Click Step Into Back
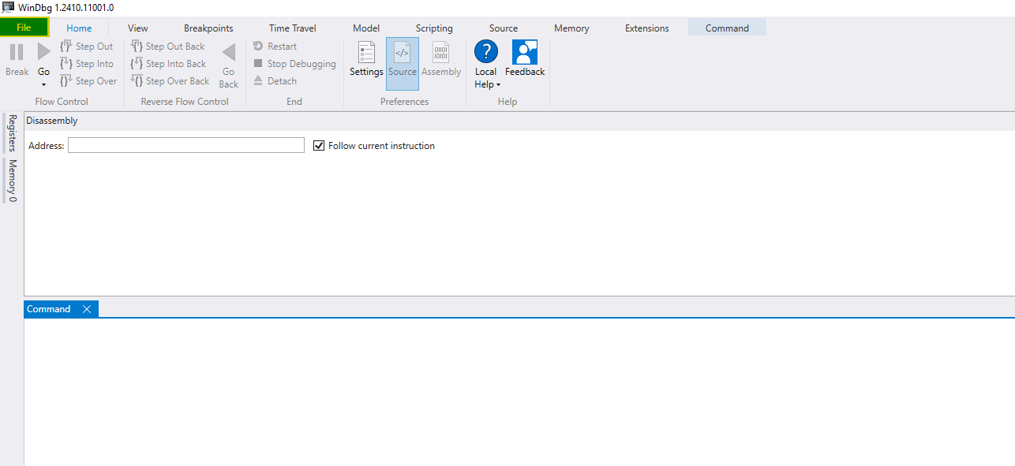 pyautogui.click(x=168, y=64)
